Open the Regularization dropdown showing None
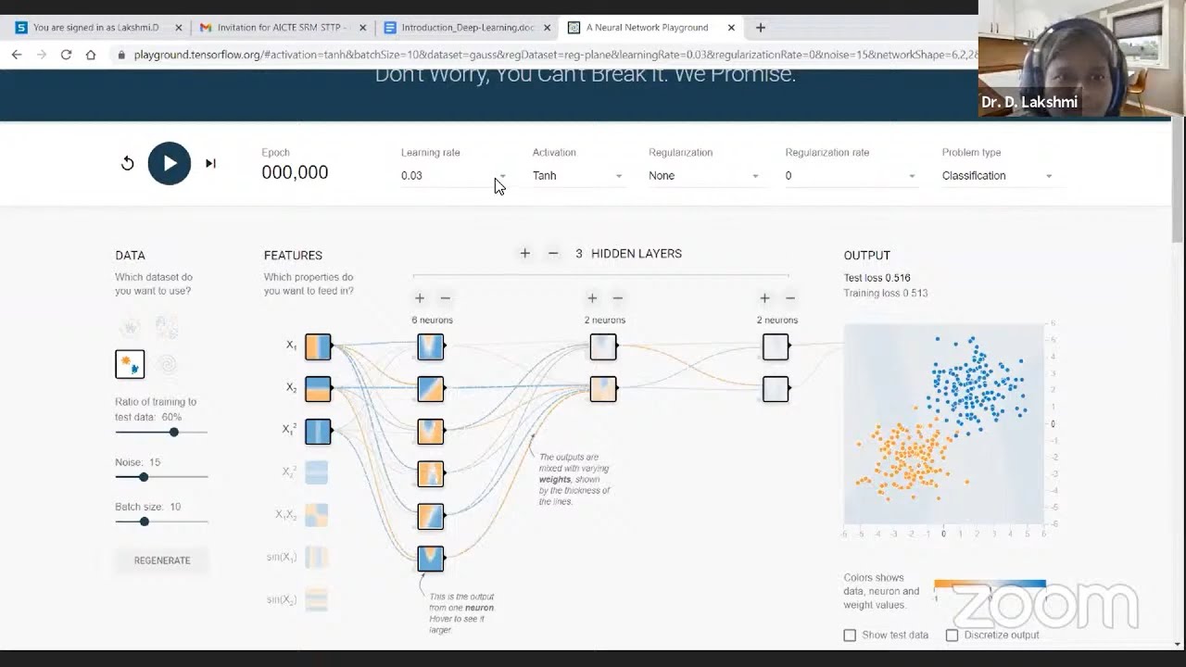The width and height of the screenshot is (1186, 667). point(704,175)
